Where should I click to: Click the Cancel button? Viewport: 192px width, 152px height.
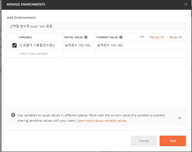[144, 141]
